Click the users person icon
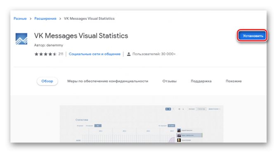Screen dimensions: 277x153 pyautogui.click(x=129, y=54)
